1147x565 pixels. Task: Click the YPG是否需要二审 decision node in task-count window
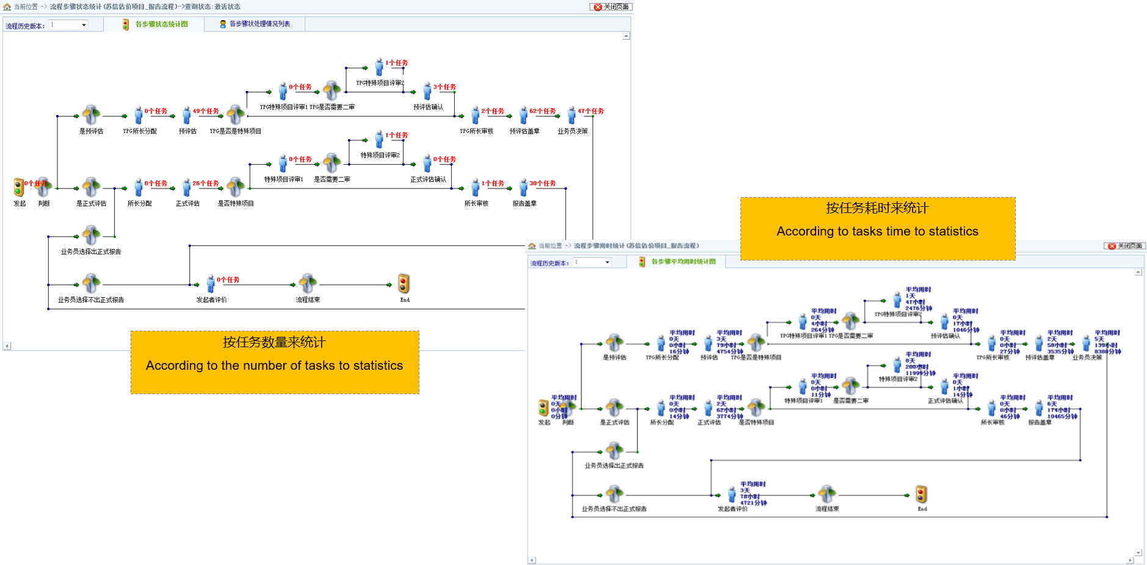coord(331,91)
